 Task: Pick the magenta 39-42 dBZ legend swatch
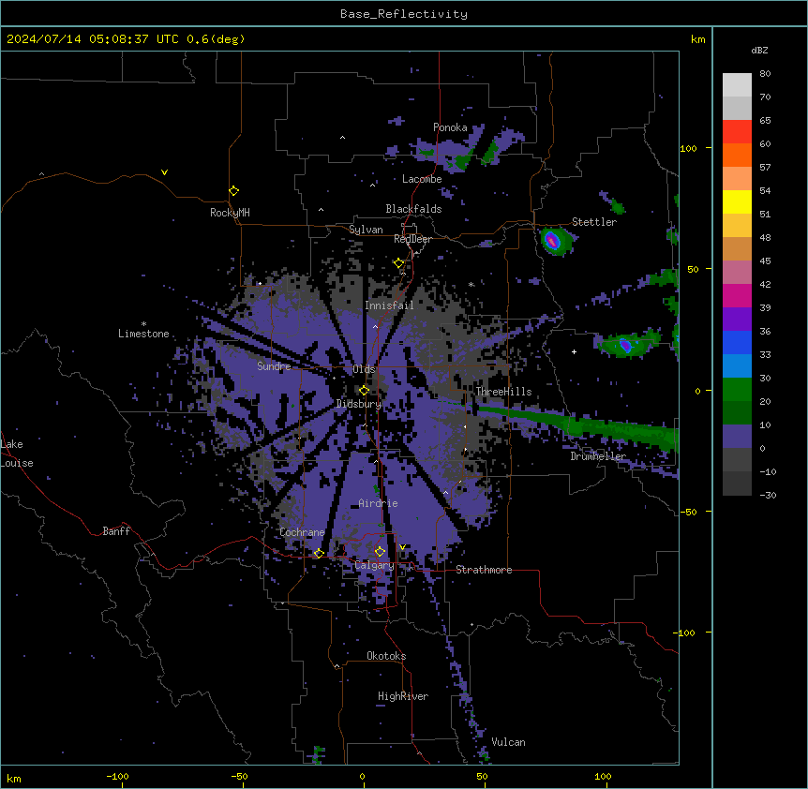pyautogui.click(x=737, y=295)
